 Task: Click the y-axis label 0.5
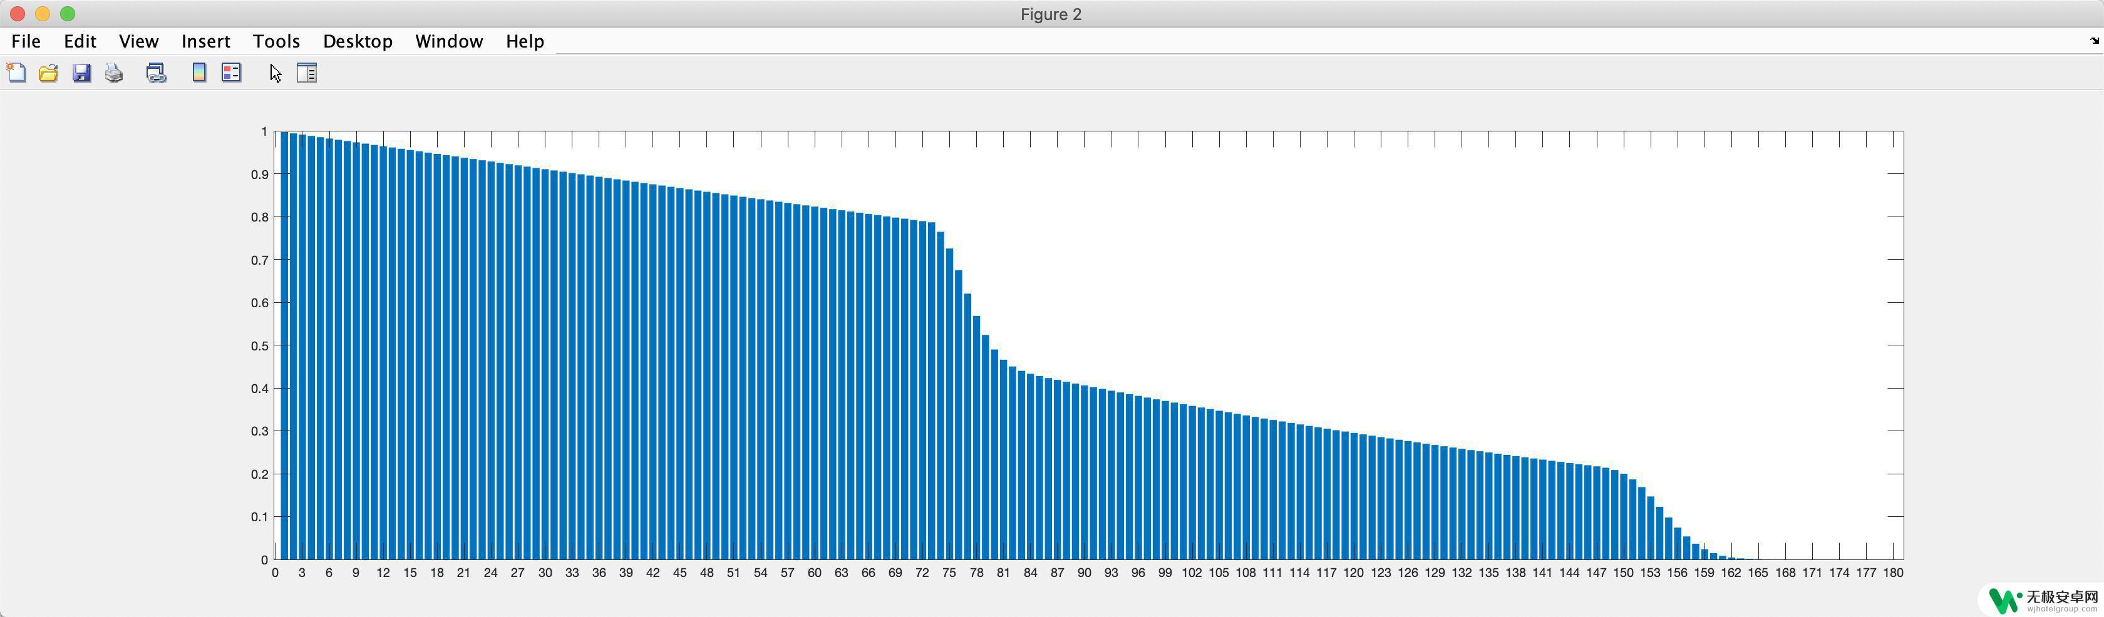[x=260, y=345]
